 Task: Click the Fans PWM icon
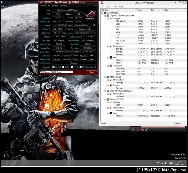pos(111,66)
